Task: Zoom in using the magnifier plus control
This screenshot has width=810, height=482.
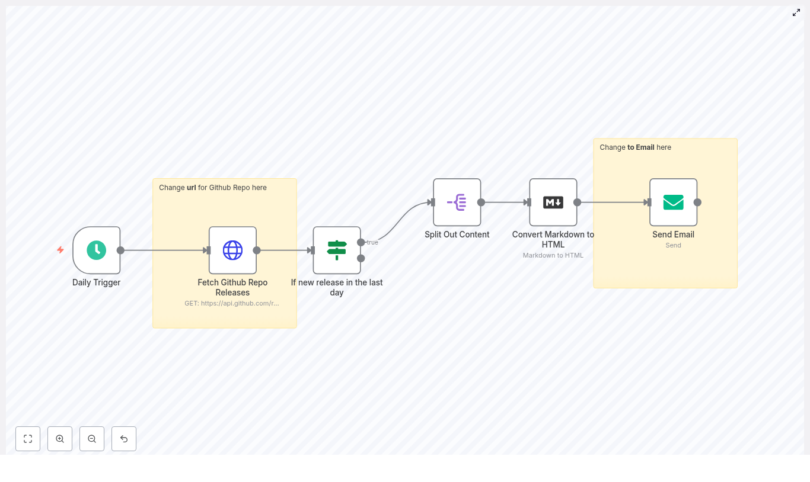Action: (x=60, y=439)
